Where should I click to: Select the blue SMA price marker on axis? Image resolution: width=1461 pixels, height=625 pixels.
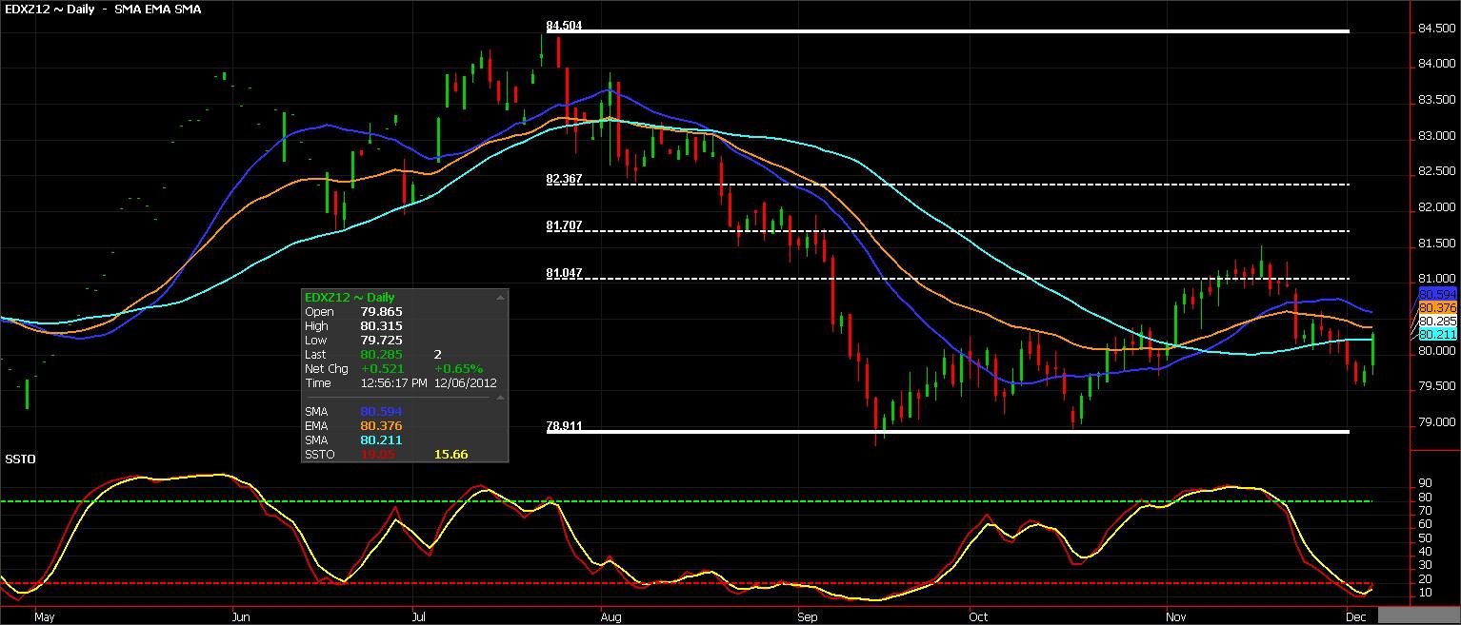1438,295
